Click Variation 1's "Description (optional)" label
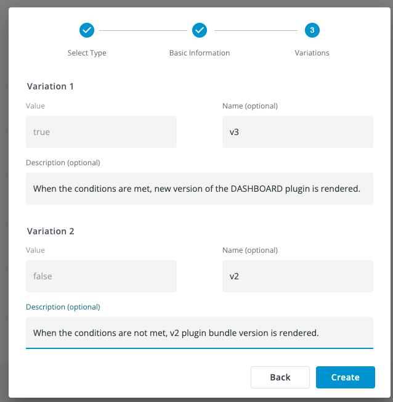This screenshot has height=402, width=393. 63,163
